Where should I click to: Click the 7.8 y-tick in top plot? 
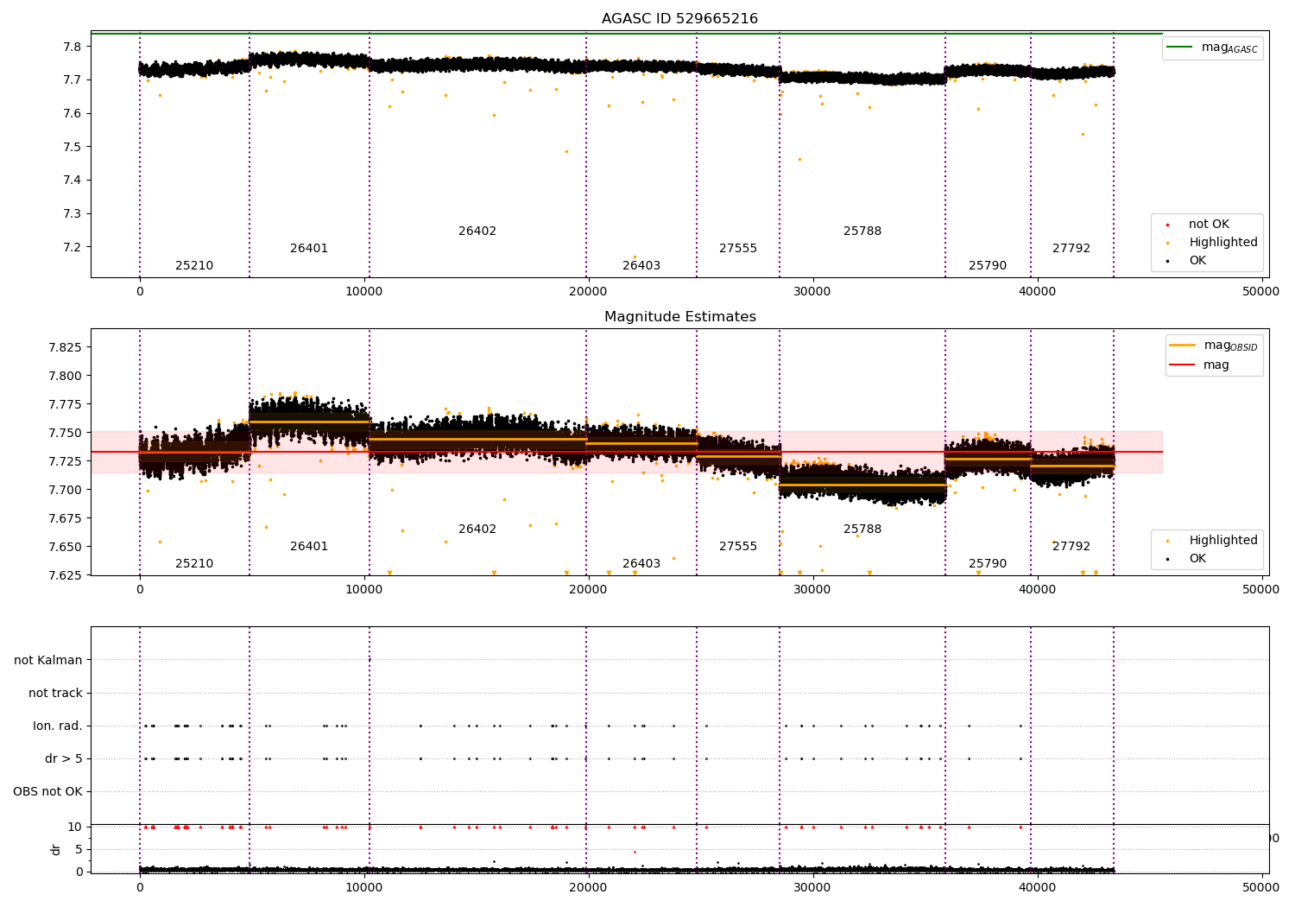[x=73, y=47]
